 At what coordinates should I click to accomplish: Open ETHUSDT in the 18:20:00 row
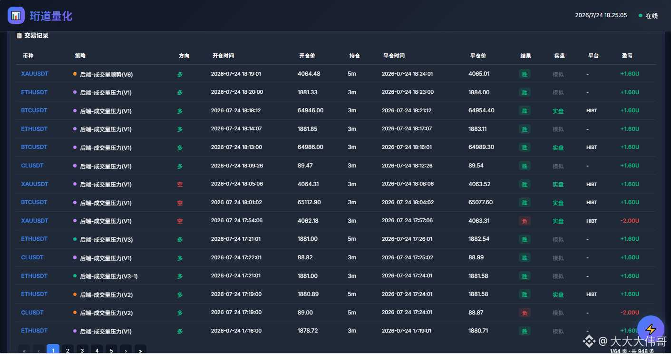click(x=34, y=92)
